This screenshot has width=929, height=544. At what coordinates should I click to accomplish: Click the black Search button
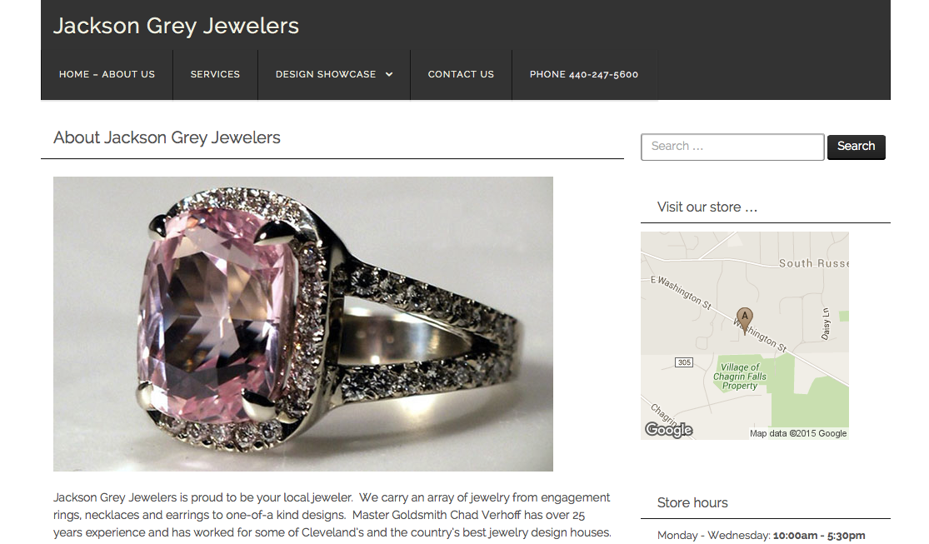857,147
